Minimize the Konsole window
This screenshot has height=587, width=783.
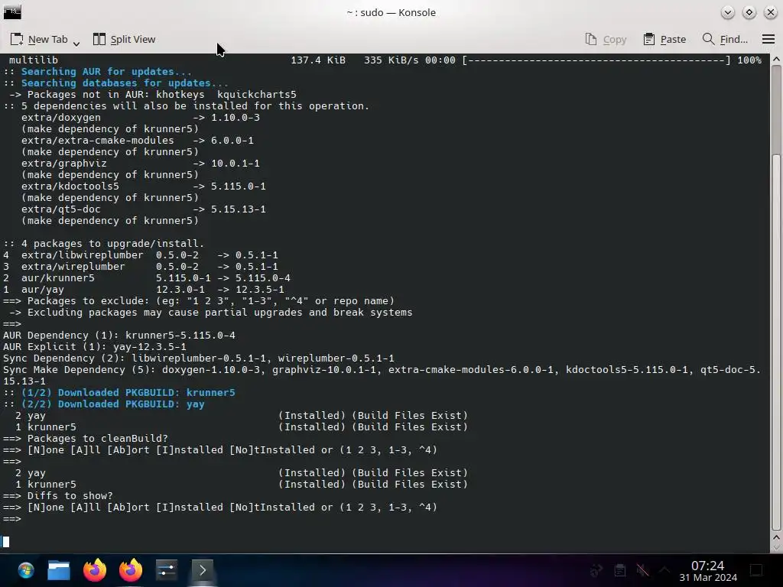[728, 12]
